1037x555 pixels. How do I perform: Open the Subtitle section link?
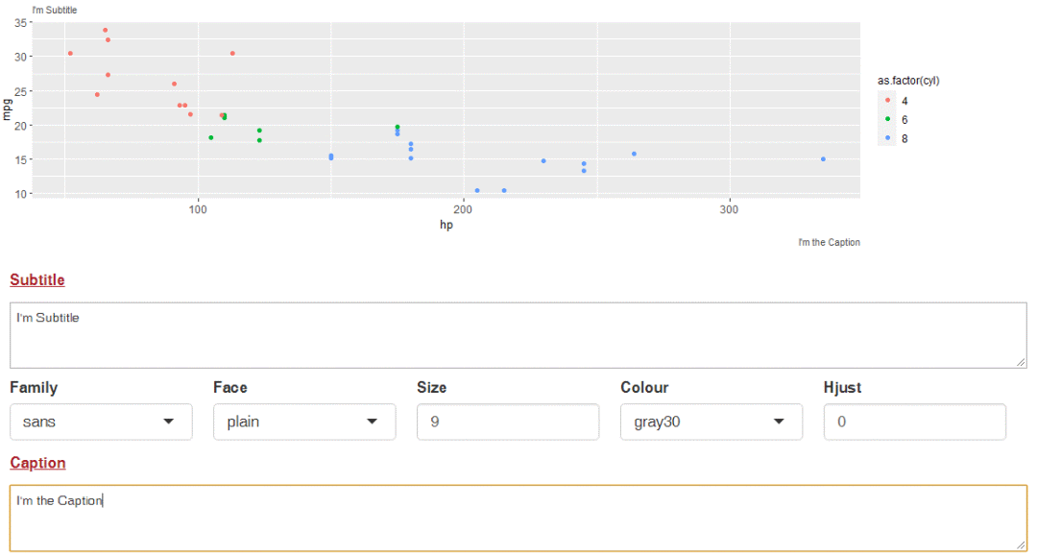(37, 279)
